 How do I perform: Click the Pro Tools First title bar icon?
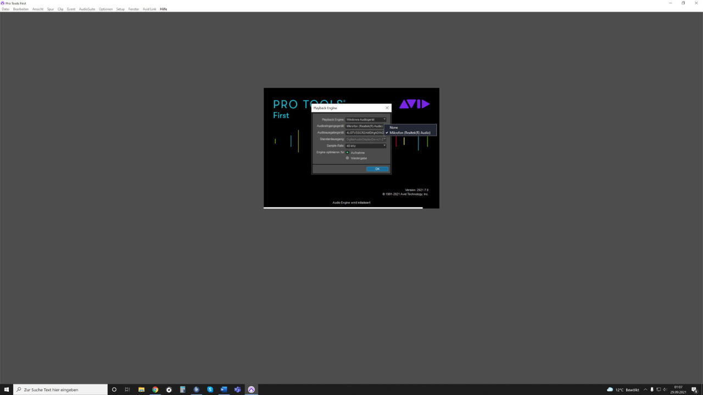[3, 3]
